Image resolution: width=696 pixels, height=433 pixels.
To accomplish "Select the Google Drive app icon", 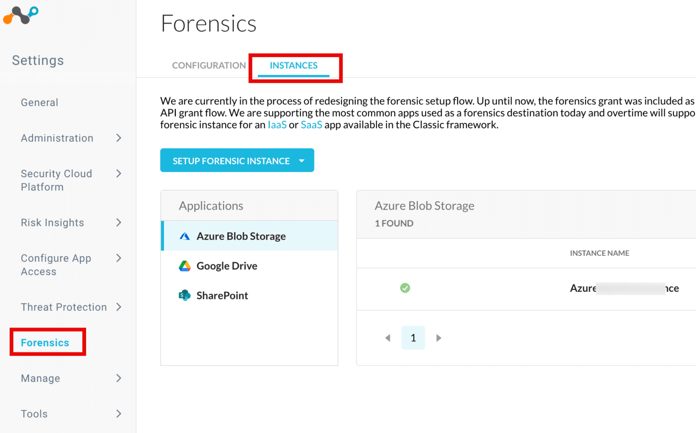I will coord(185,266).
